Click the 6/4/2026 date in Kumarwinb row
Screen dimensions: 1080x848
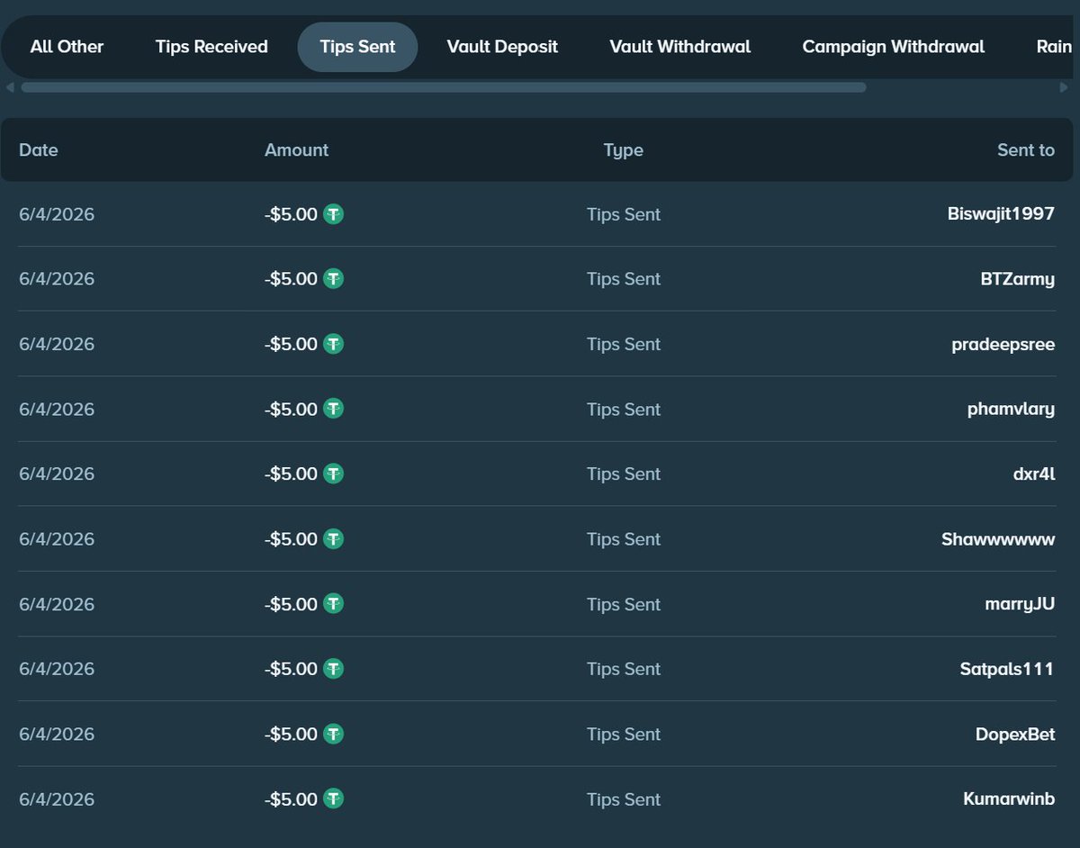click(x=57, y=798)
